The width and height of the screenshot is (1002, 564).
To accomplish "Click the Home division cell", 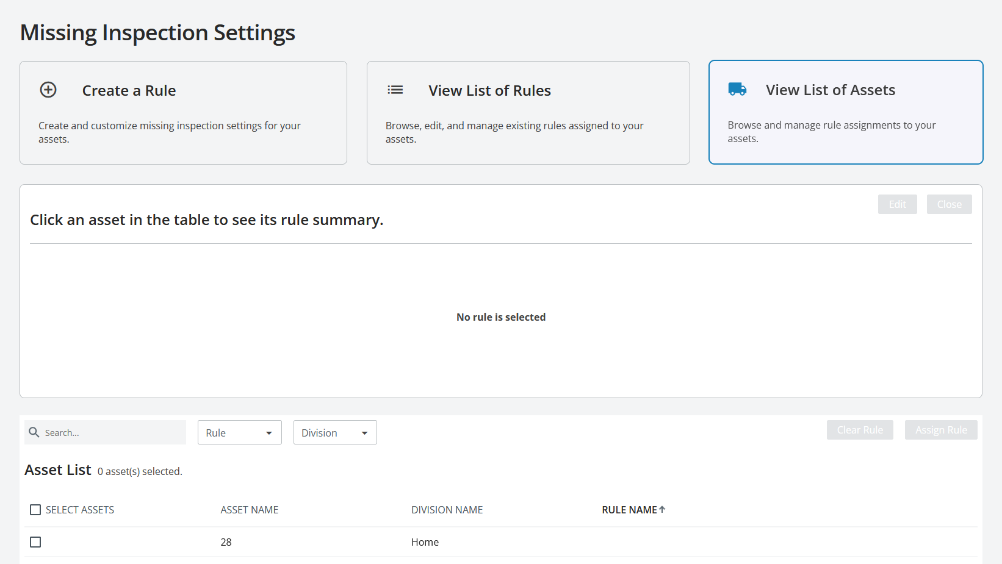I will (x=425, y=542).
